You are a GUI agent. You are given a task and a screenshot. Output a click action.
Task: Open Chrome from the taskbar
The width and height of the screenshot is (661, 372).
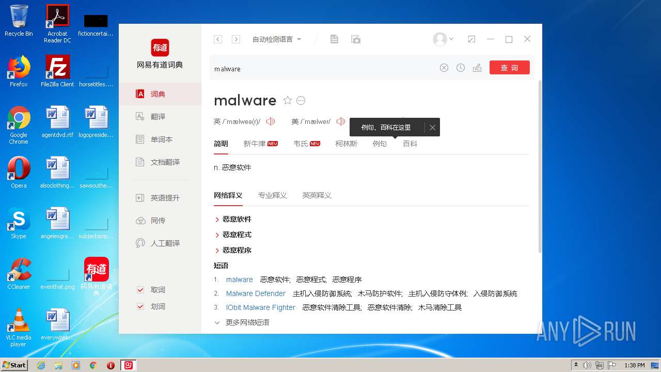pos(93,365)
